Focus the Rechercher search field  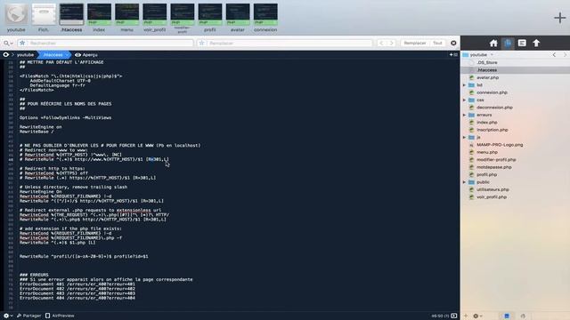105,43
